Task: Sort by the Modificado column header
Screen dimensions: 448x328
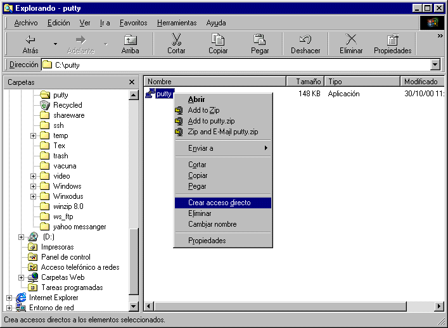Action: [x=422, y=82]
